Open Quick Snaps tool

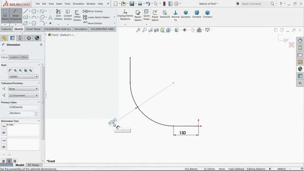pyautogui.click(x=146, y=15)
